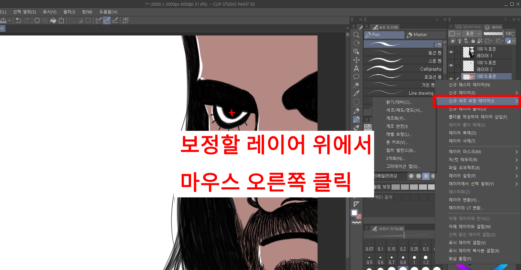The height and width of the screenshot is (270, 521).
Task: Select brush size 0.25 preset
Action: point(414,246)
